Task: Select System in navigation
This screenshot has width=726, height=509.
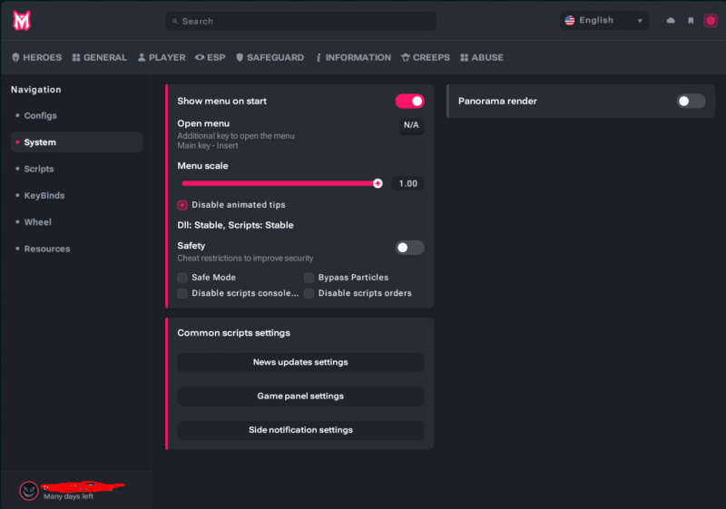Action: click(77, 142)
